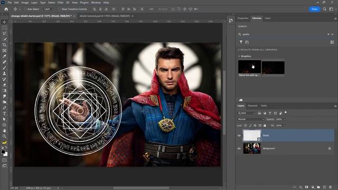Open the Filter menu

pos(60,3)
